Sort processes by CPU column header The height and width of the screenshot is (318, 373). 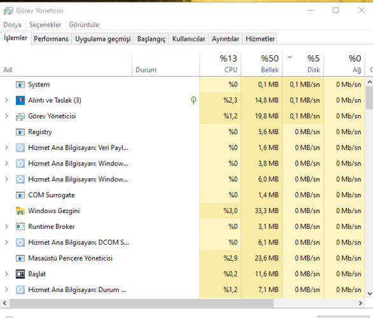(220, 65)
